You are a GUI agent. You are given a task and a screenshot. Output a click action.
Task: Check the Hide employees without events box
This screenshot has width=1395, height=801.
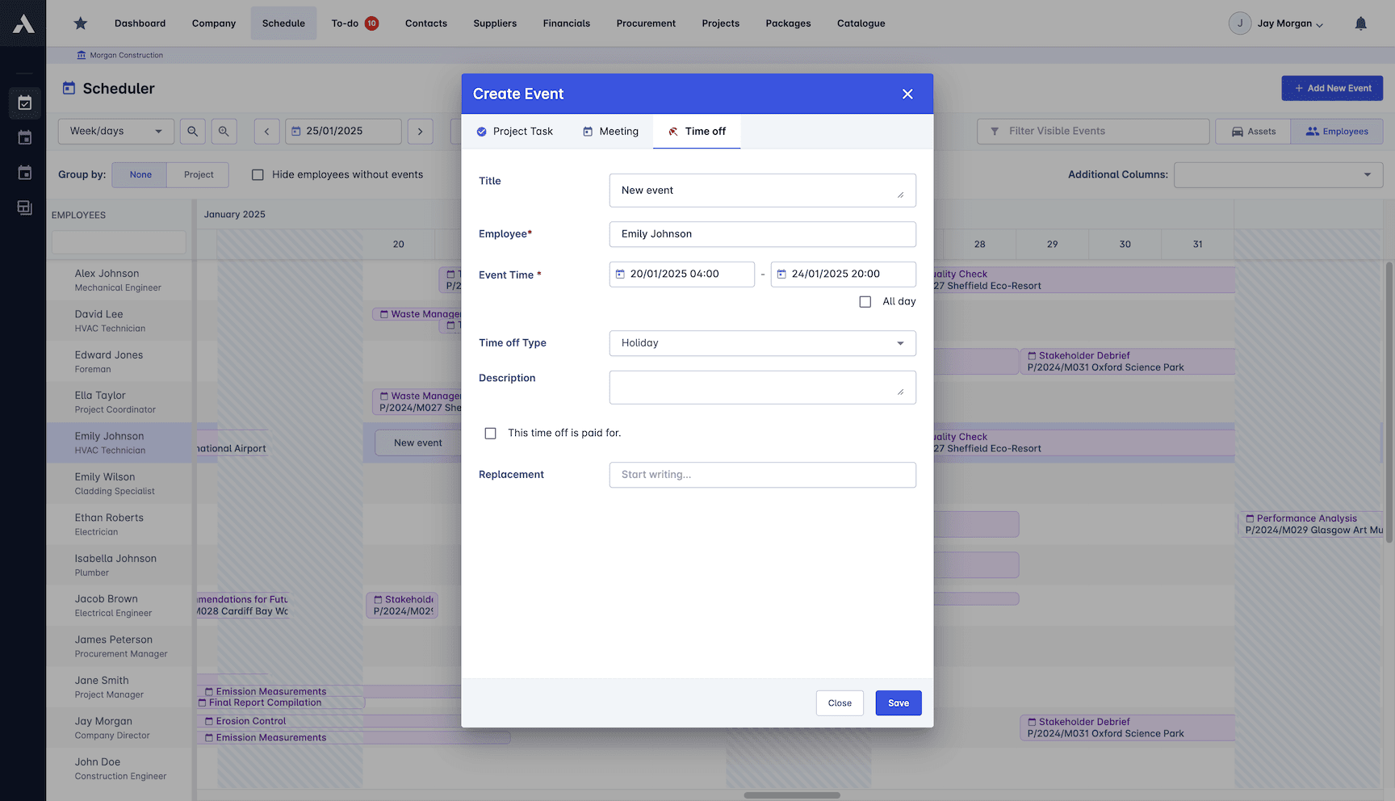coord(258,174)
